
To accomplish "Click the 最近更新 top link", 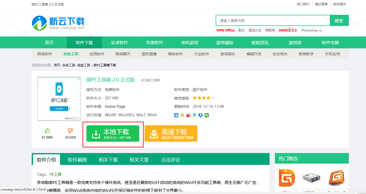I will 321,4.
